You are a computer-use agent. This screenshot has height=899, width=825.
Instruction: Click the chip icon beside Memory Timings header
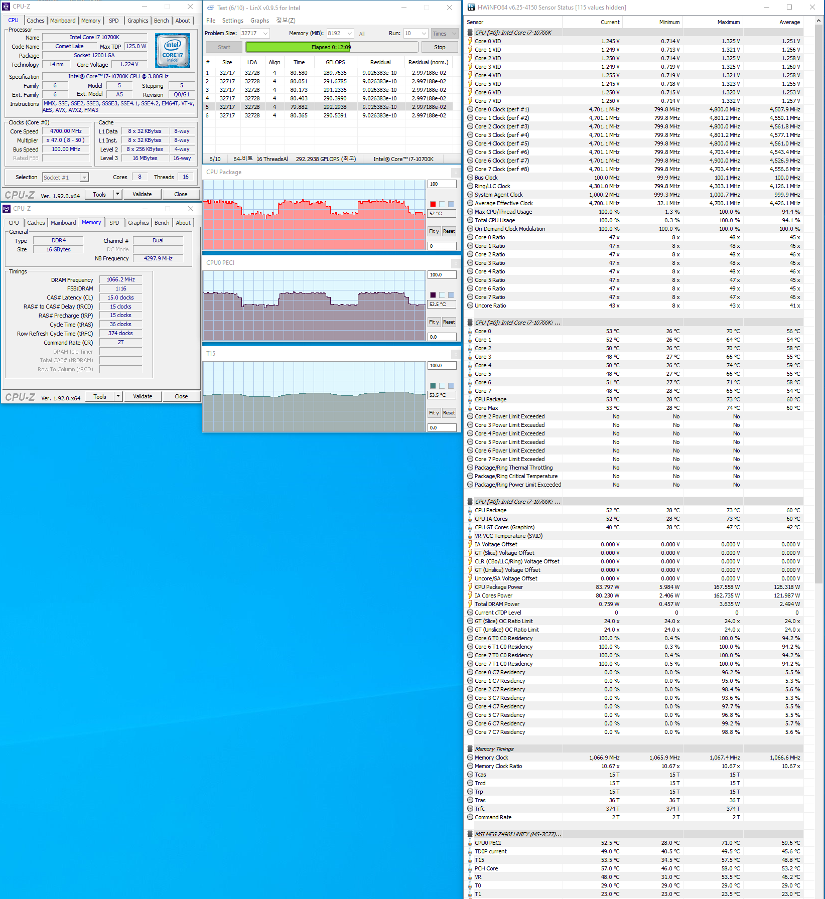tap(470, 749)
